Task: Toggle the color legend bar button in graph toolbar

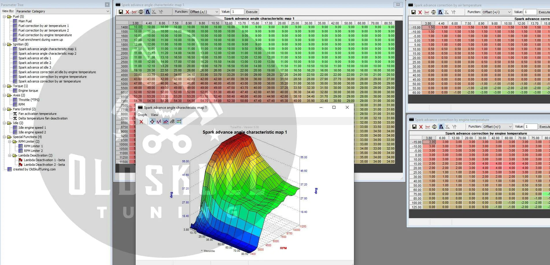Action: (179, 122)
